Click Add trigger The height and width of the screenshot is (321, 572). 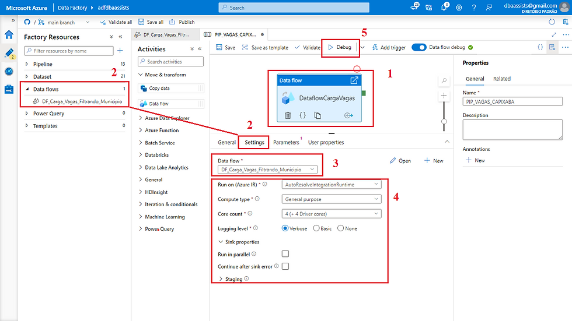[389, 47]
